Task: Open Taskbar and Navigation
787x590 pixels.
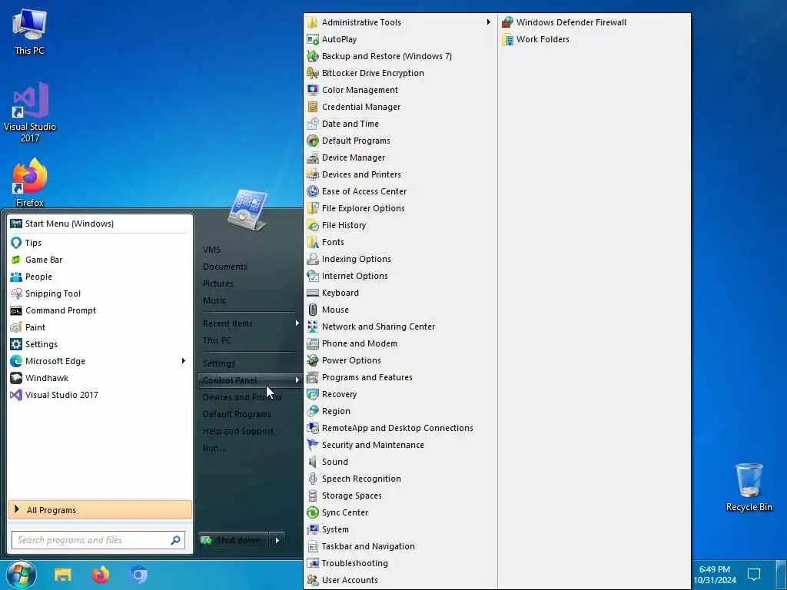Action: [x=400, y=546]
